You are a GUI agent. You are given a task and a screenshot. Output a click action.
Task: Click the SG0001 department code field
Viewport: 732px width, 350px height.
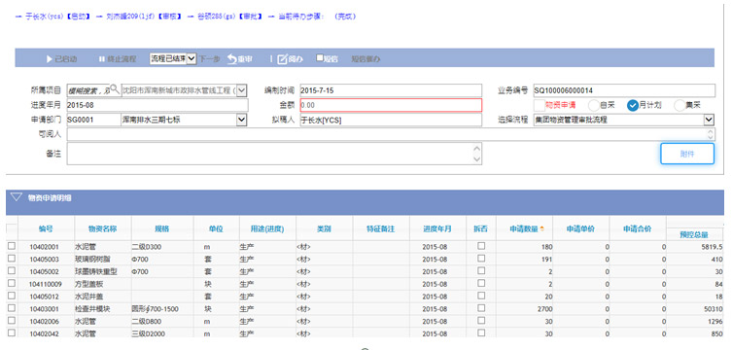[93, 120]
